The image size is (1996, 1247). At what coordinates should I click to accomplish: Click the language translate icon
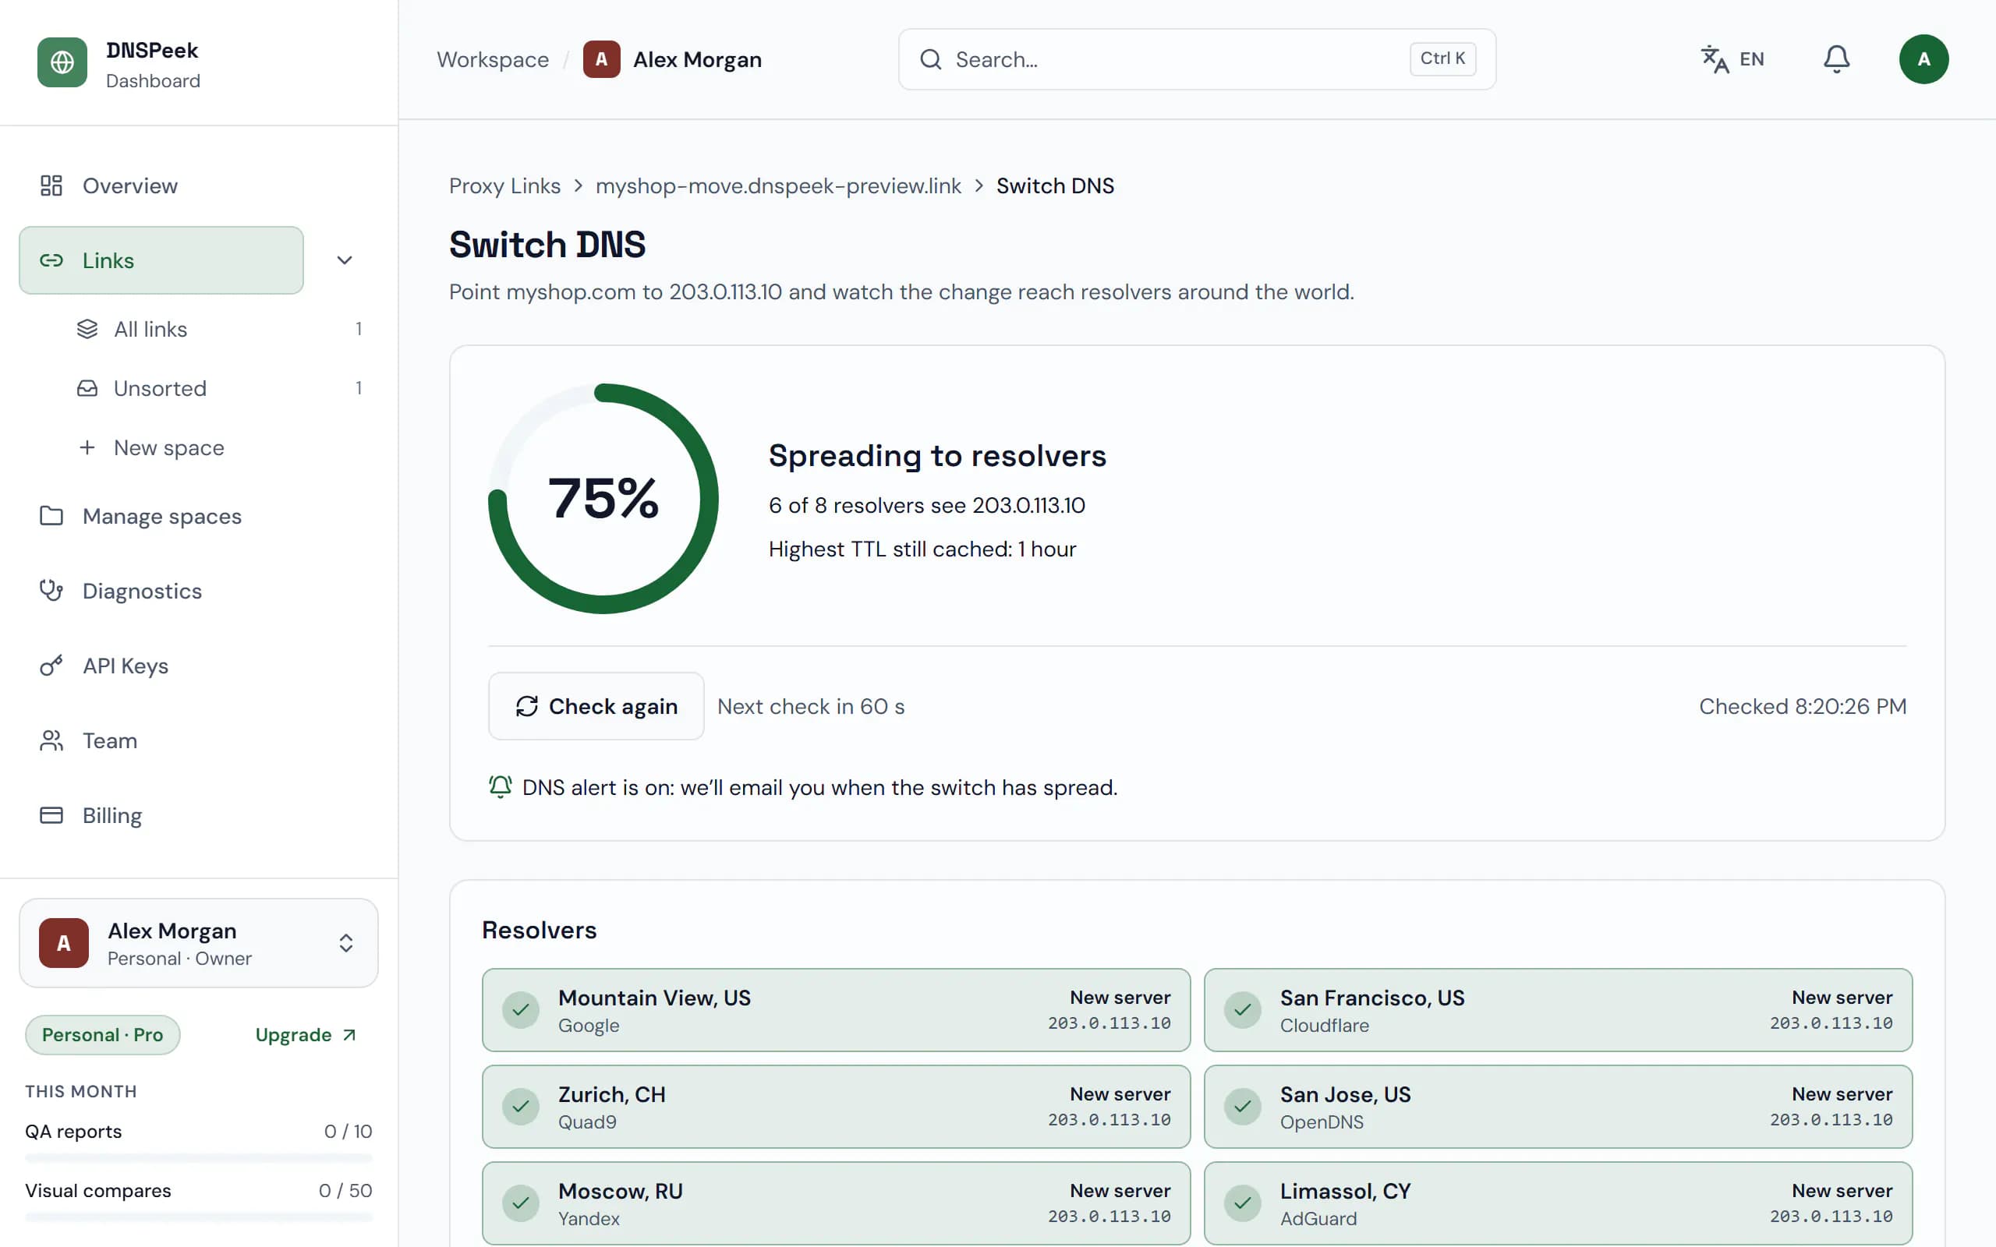point(1714,59)
